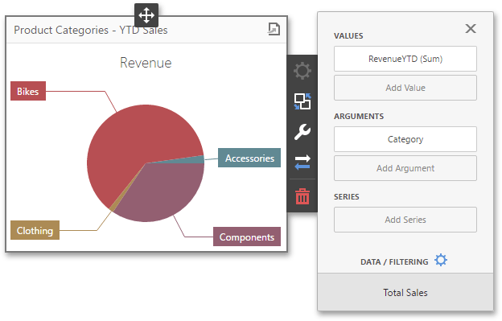Delete the item with the red trash icon
The height and width of the screenshot is (321, 502).
tap(302, 196)
